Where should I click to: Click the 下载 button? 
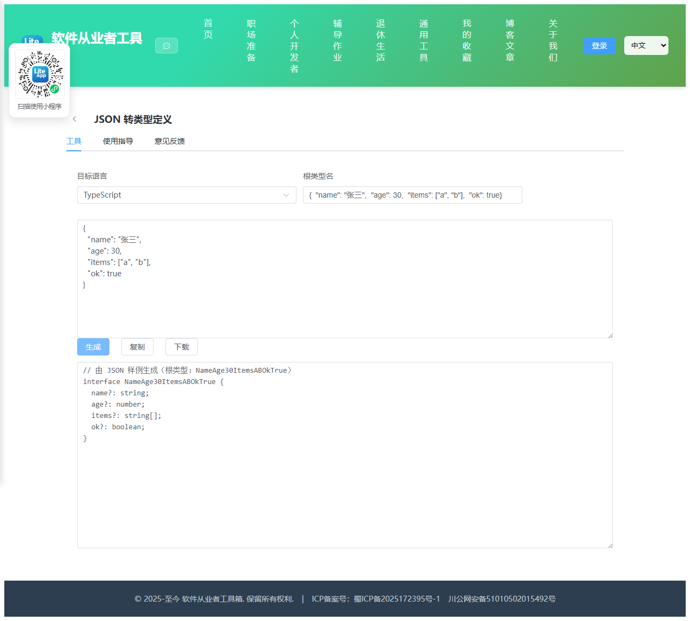click(x=182, y=347)
